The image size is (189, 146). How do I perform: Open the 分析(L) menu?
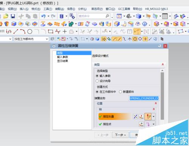click(82, 9)
